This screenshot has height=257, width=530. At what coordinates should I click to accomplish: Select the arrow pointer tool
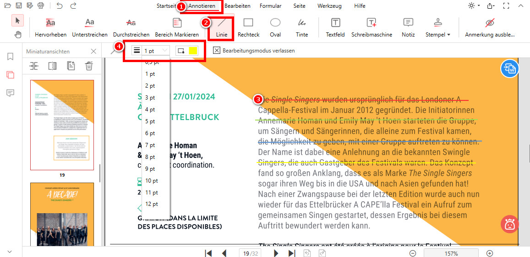click(x=17, y=21)
